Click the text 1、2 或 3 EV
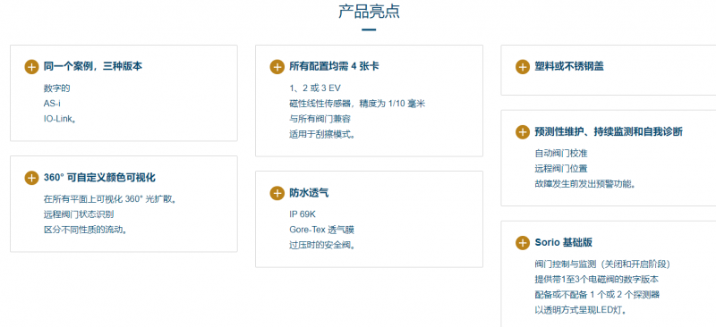The image size is (716, 327). tap(315, 88)
